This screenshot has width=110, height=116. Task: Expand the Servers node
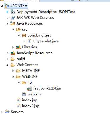(x=2, y=112)
